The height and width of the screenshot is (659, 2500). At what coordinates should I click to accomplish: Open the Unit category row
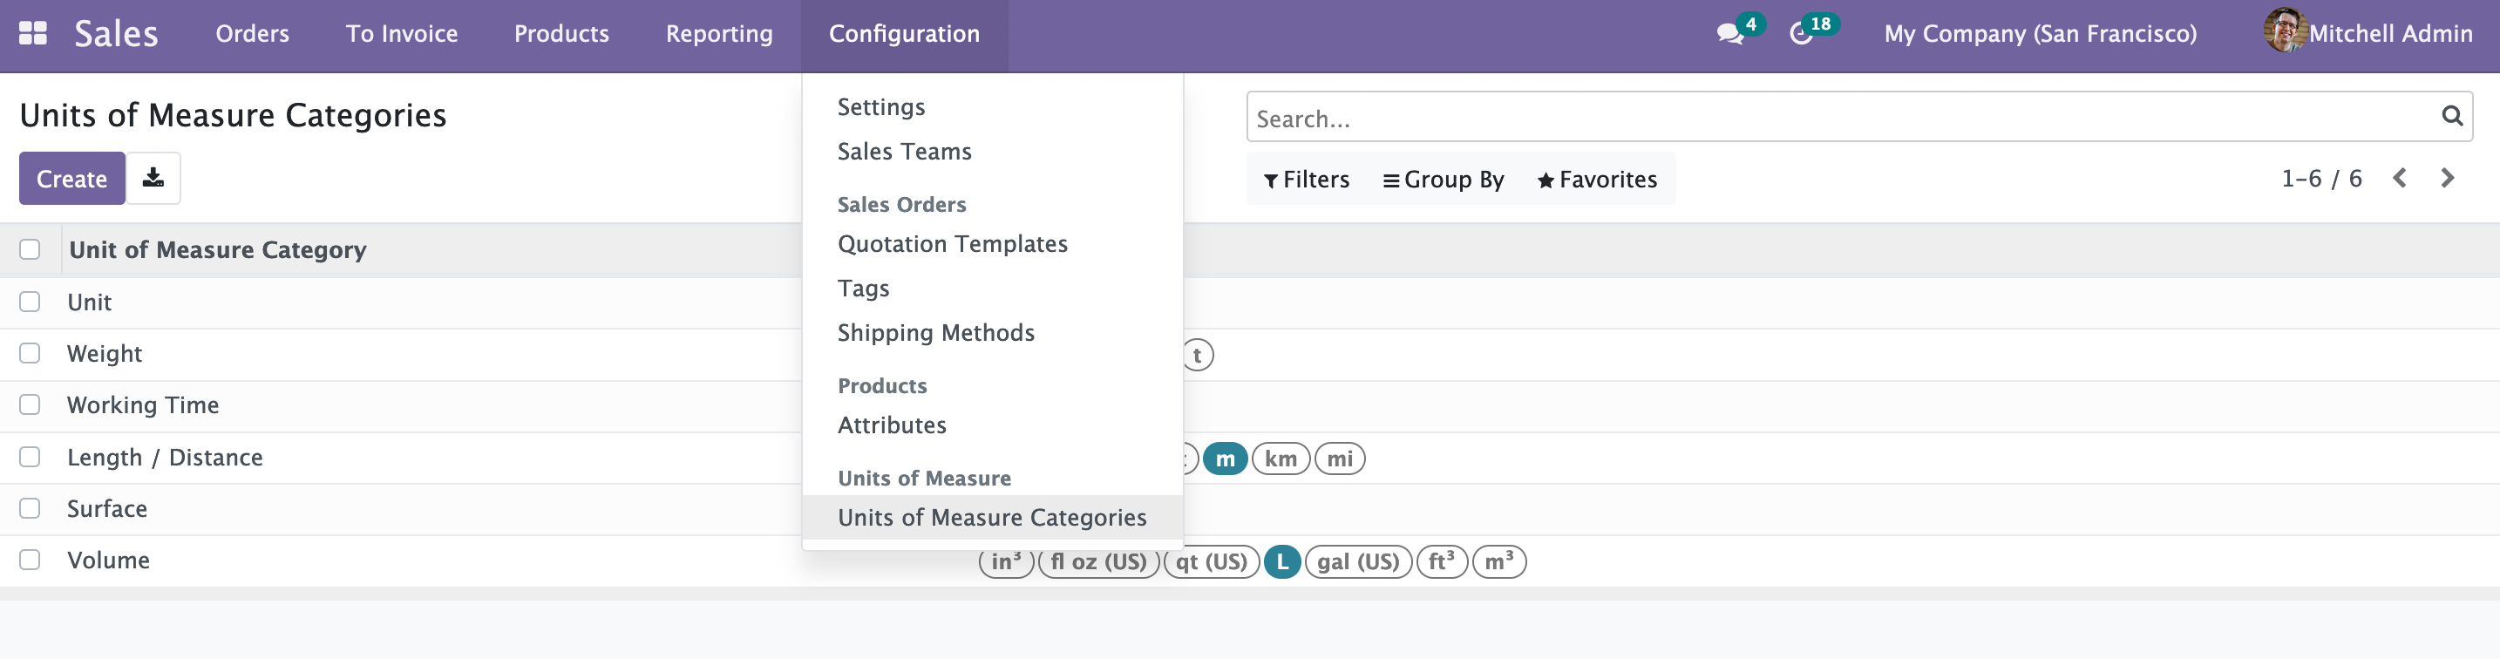click(89, 302)
